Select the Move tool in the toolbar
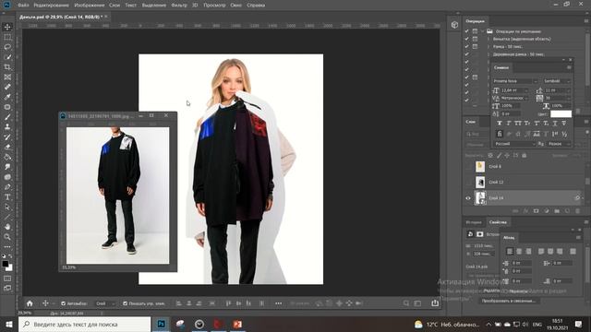This screenshot has width=591, height=332. 7,27
